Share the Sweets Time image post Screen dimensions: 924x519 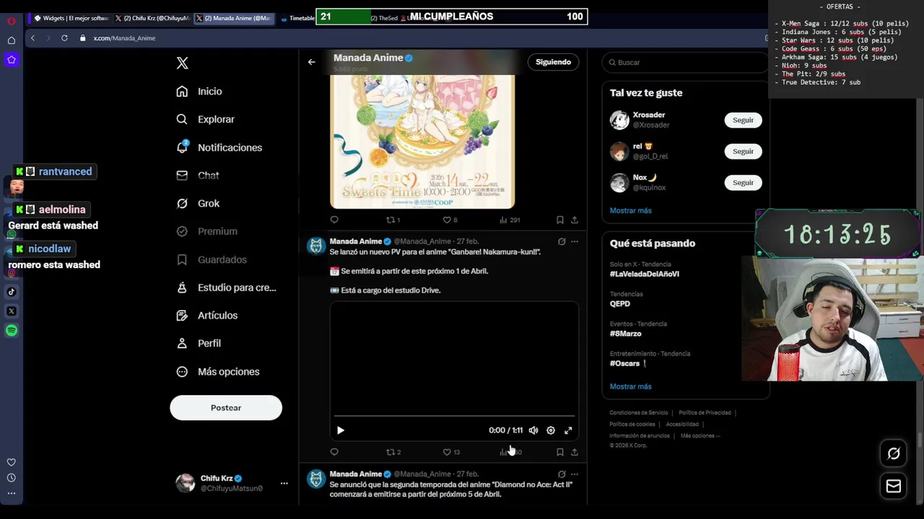coord(575,220)
